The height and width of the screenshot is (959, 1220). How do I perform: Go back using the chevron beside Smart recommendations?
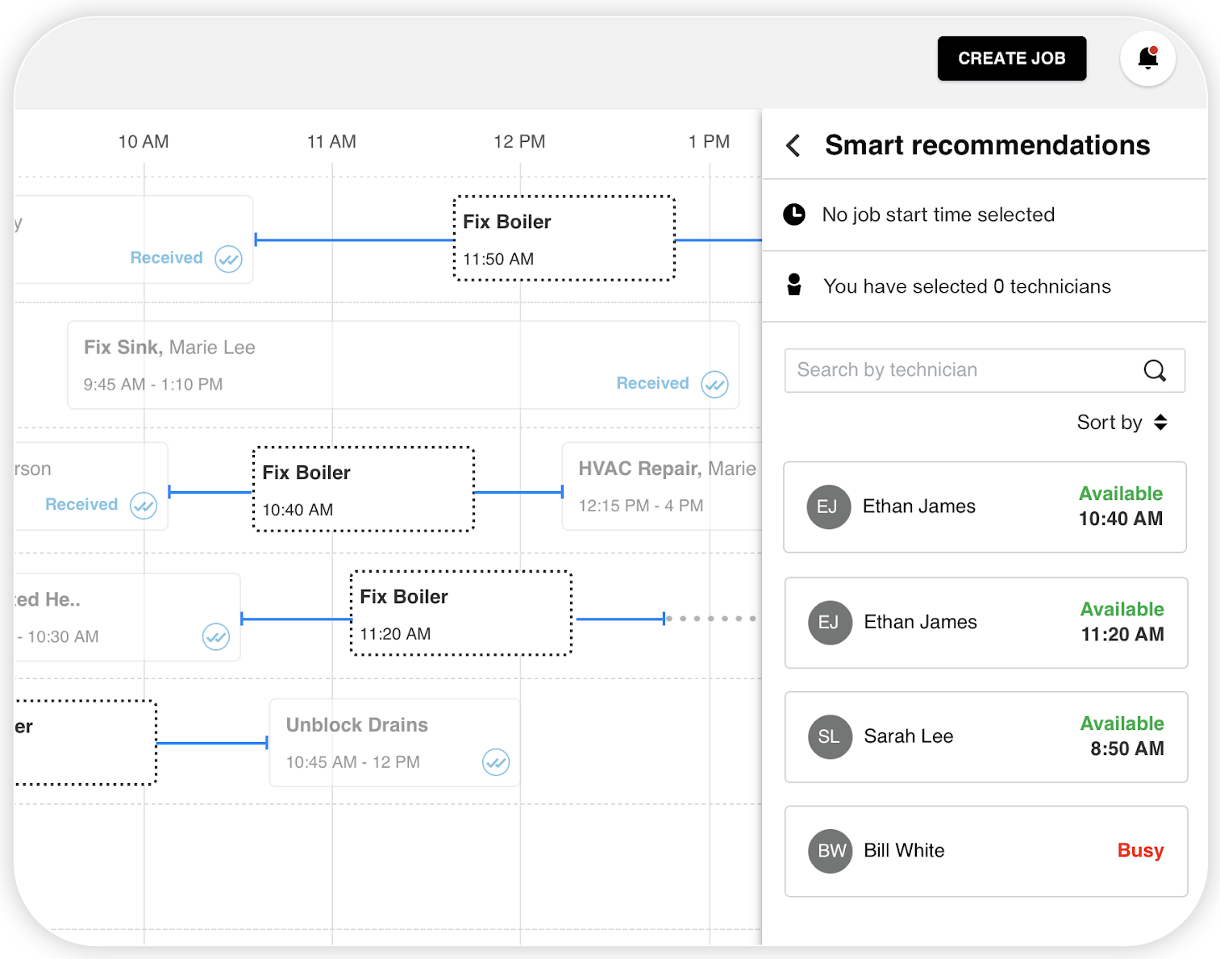click(x=793, y=146)
